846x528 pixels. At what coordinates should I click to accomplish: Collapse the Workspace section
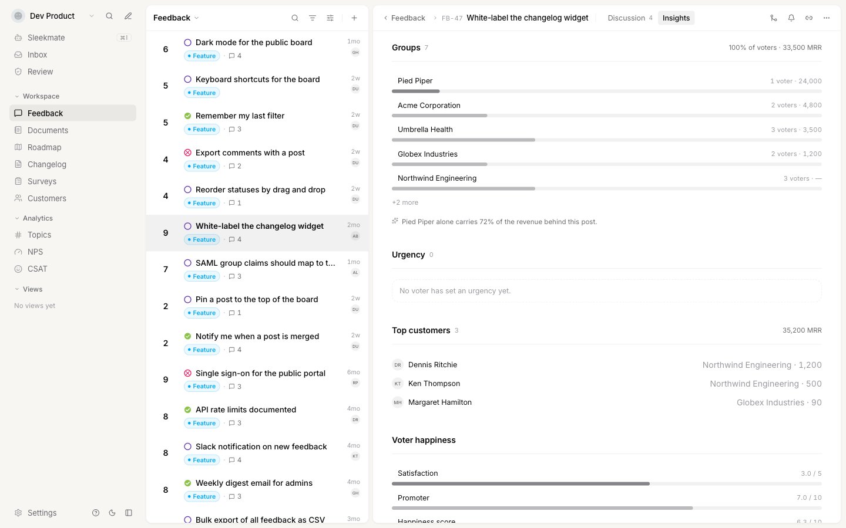pos(36,96)
